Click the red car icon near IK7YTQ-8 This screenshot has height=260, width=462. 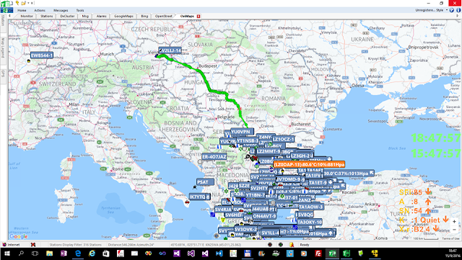(x=187, y=202)
